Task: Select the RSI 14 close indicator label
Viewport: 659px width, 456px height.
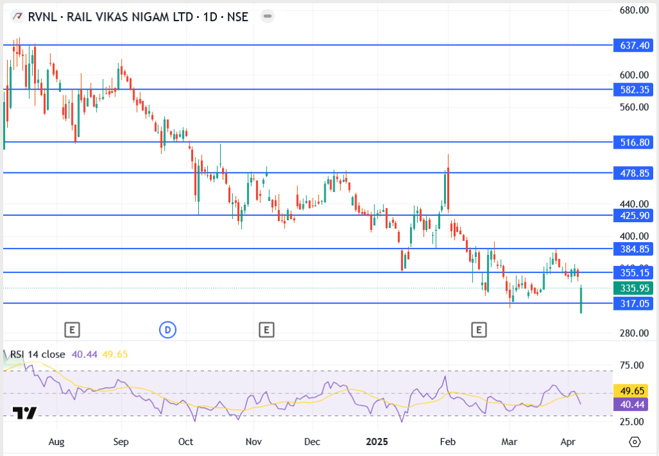Action: click(x=37, y=354)
